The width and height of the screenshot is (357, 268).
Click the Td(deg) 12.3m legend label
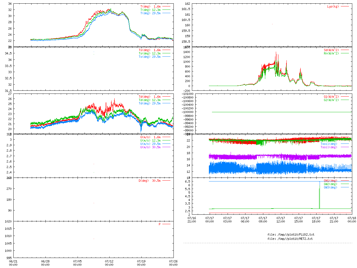coord(149,100)
